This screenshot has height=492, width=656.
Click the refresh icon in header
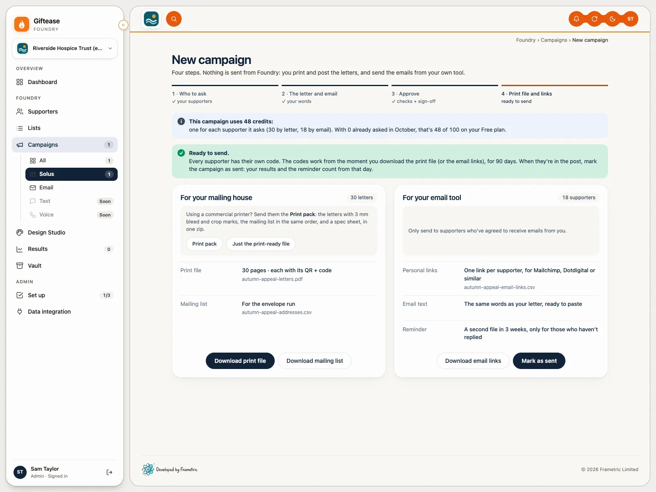click(x=594, y=19)
